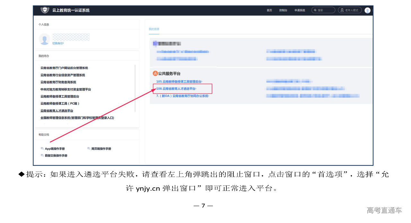Click the 搜索 search input field

coord(324,10)
